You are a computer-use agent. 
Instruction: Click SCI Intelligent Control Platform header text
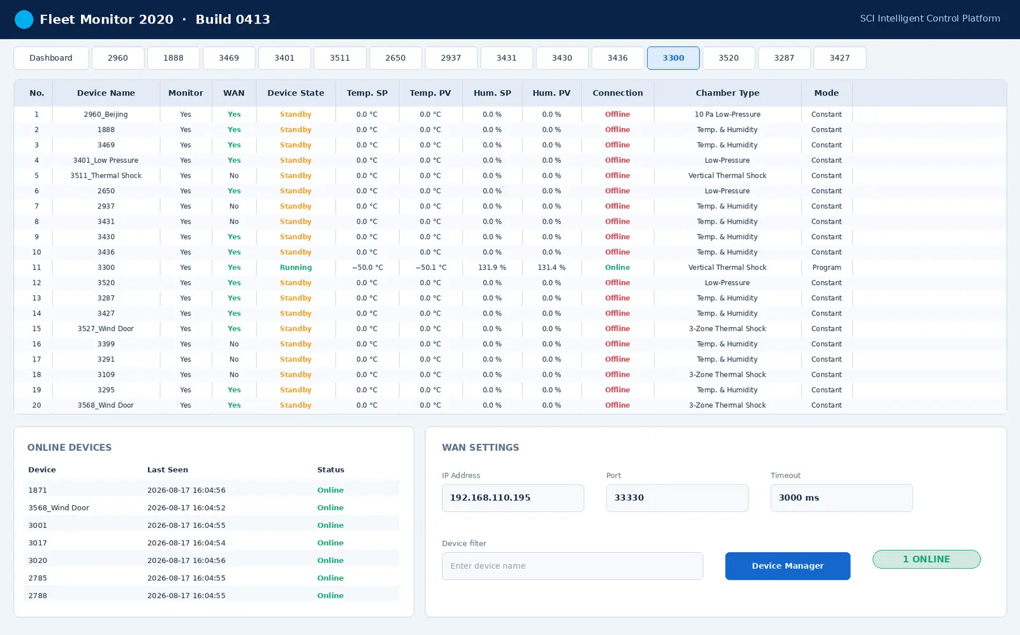(x=930, y=18)
